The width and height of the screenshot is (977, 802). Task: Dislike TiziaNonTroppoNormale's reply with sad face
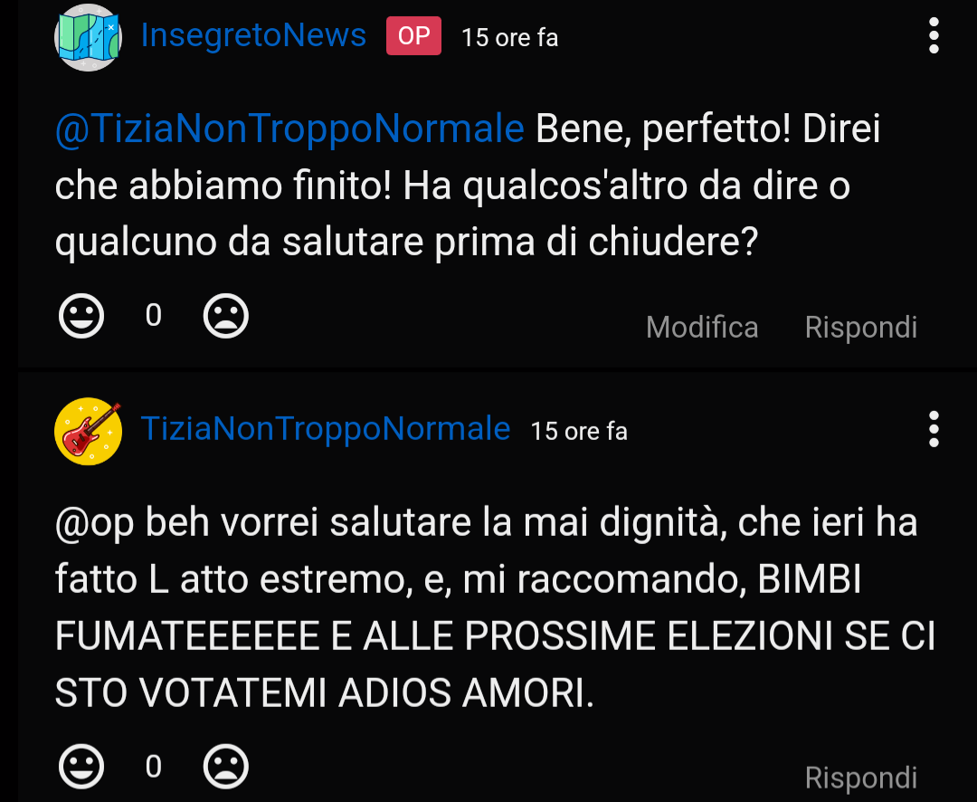(x=225, y=767)
